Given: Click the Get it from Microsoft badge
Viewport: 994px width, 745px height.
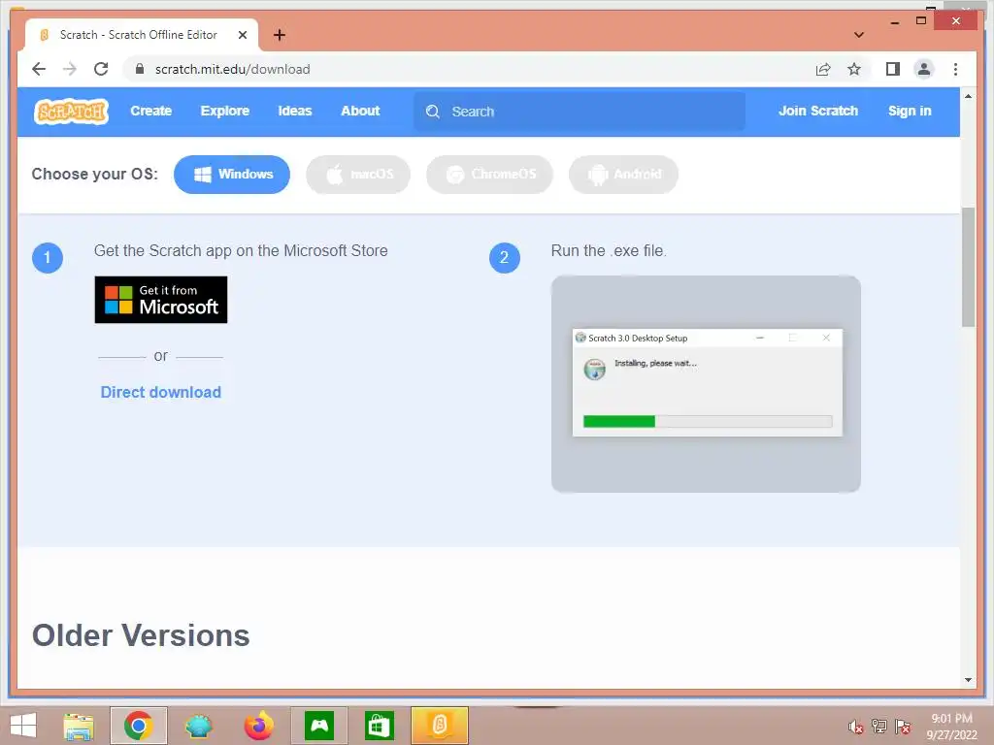Looking at the screenshot, I should (x=161, y=300).
